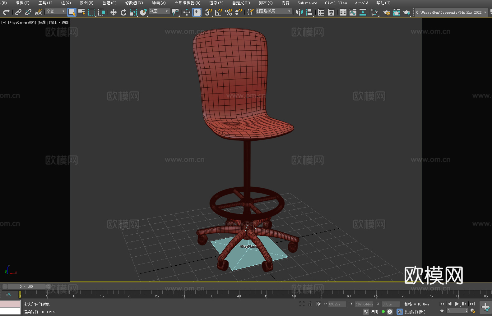Step time slider forward with right arrow
Screen dimensions: 492x316
(x=48, y=286)
